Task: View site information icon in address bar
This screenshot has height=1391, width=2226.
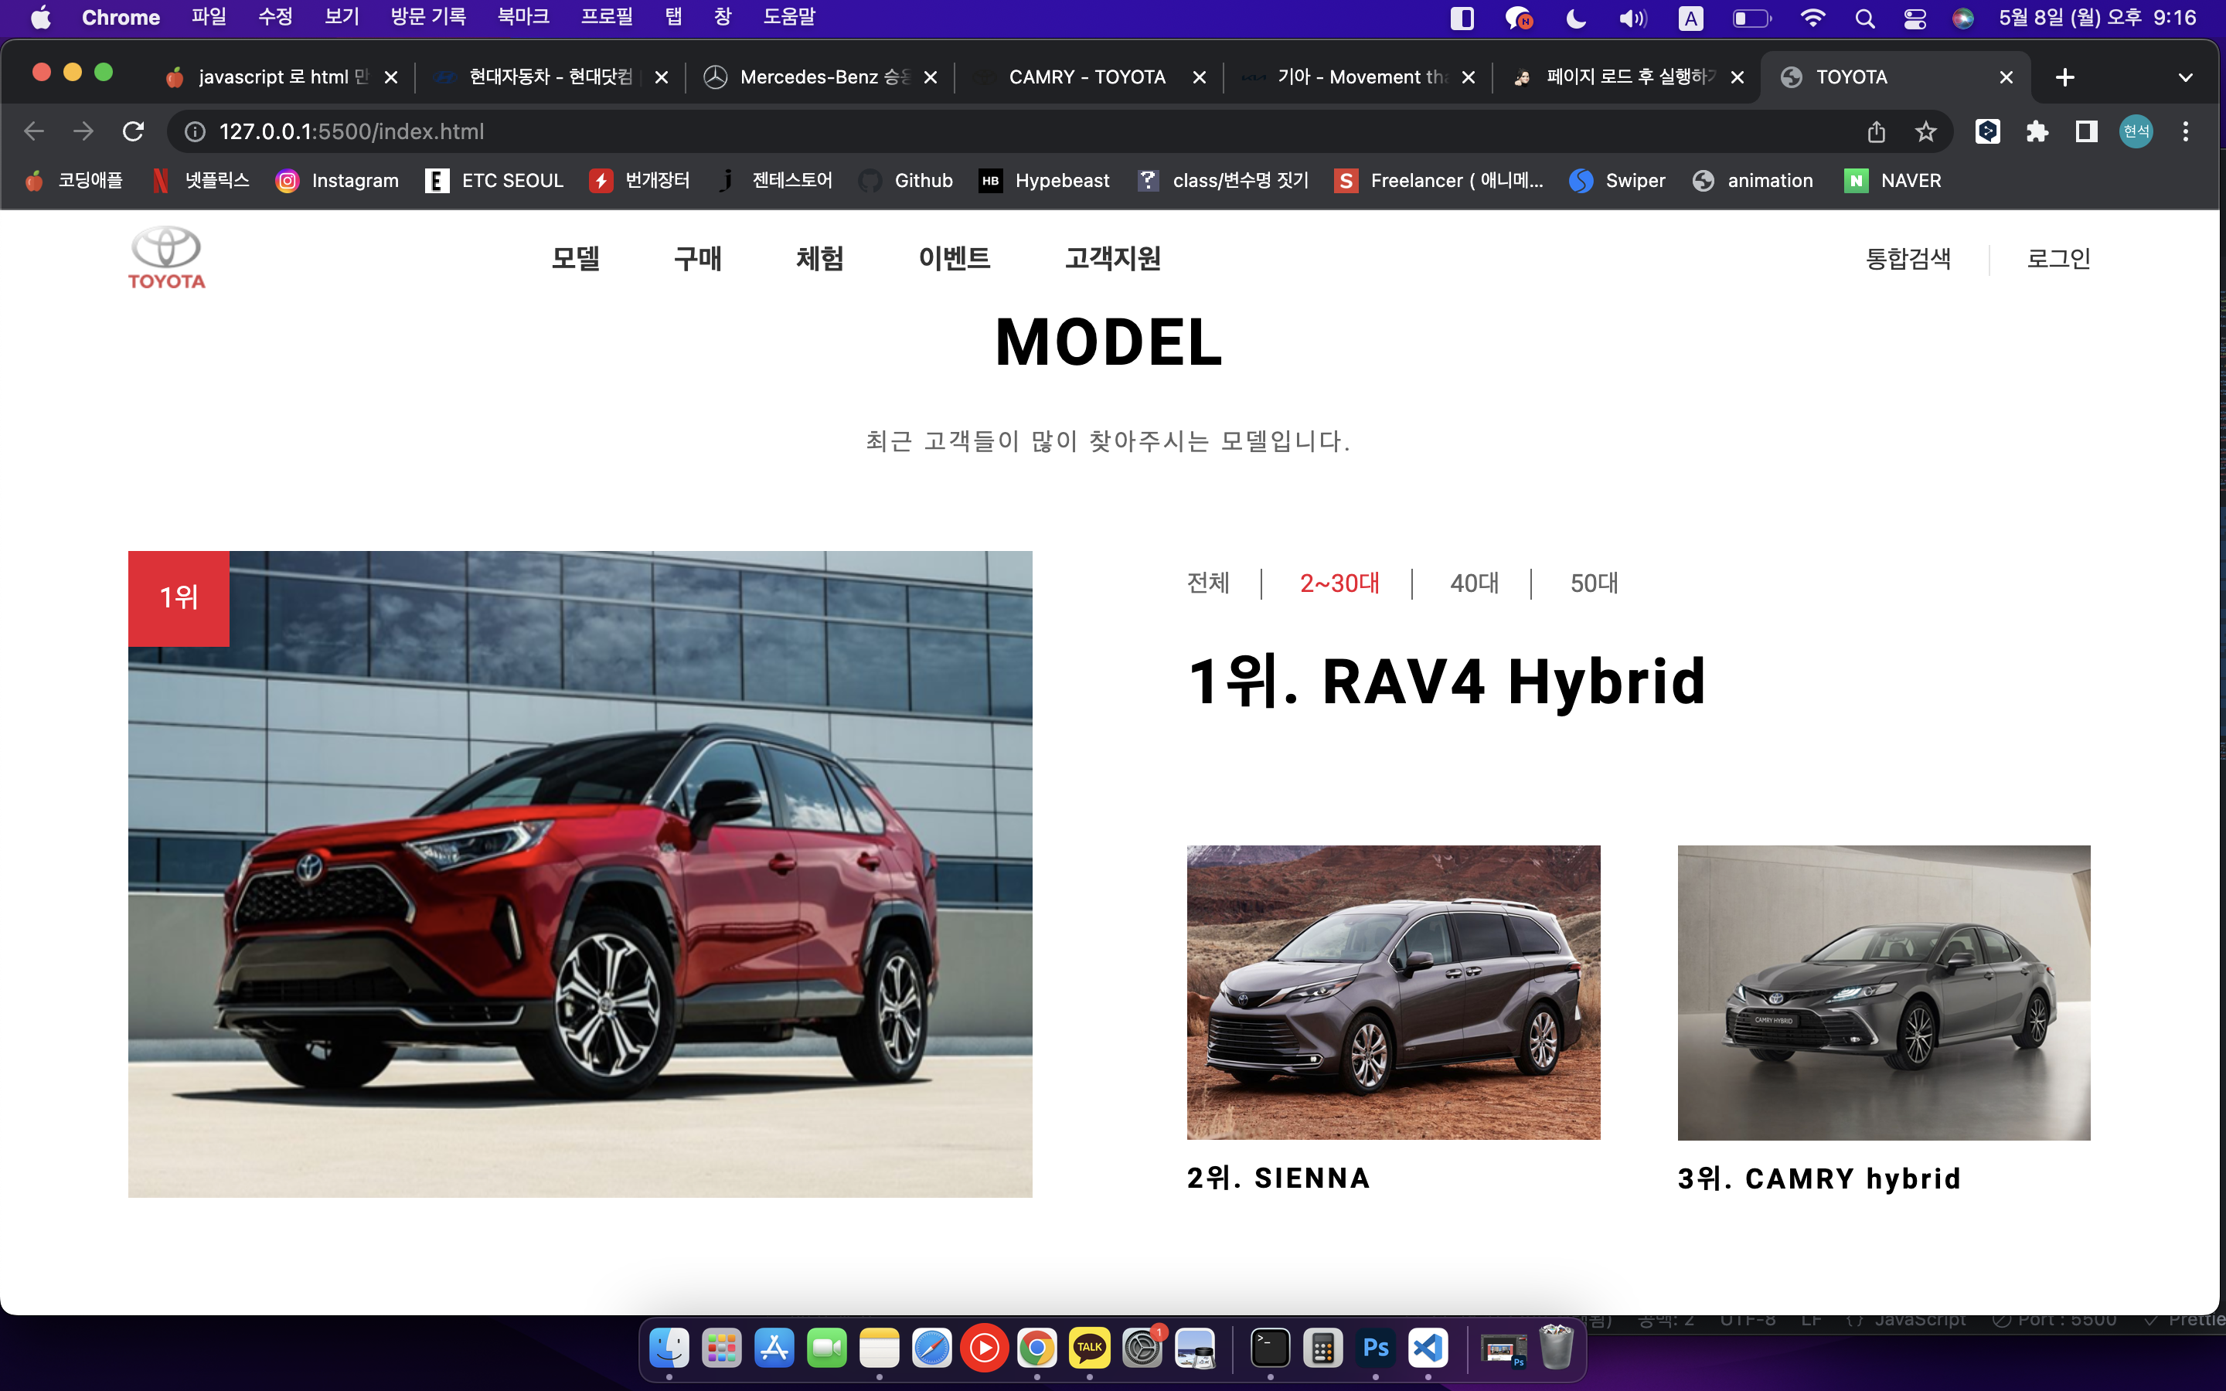Action: pos(195,131)
